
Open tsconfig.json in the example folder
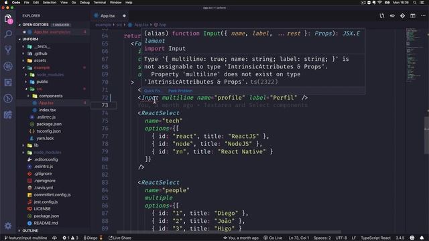point(49,131)
